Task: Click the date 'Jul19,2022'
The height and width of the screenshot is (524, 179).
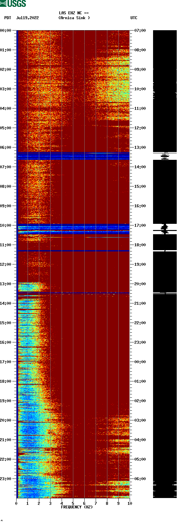Action: tap(27, 18)
